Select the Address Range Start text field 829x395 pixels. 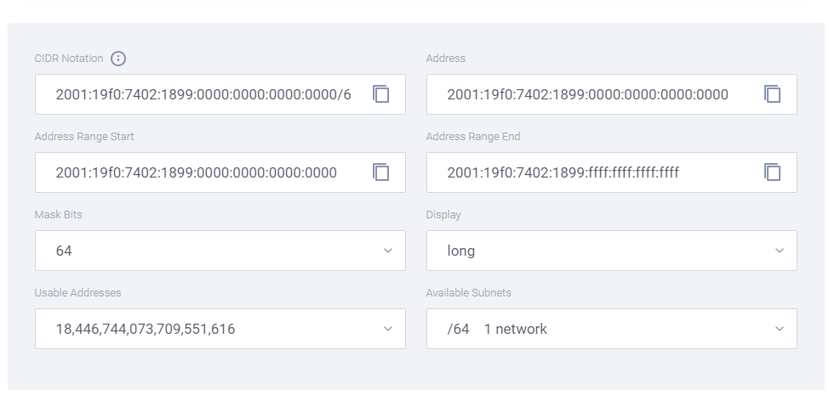click(x=196, y=172)
